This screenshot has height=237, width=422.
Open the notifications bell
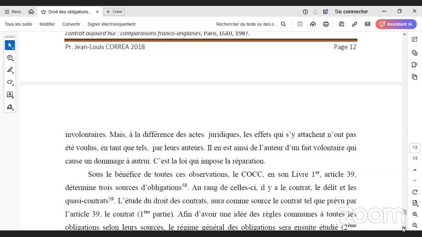click(x=315, y=12)
